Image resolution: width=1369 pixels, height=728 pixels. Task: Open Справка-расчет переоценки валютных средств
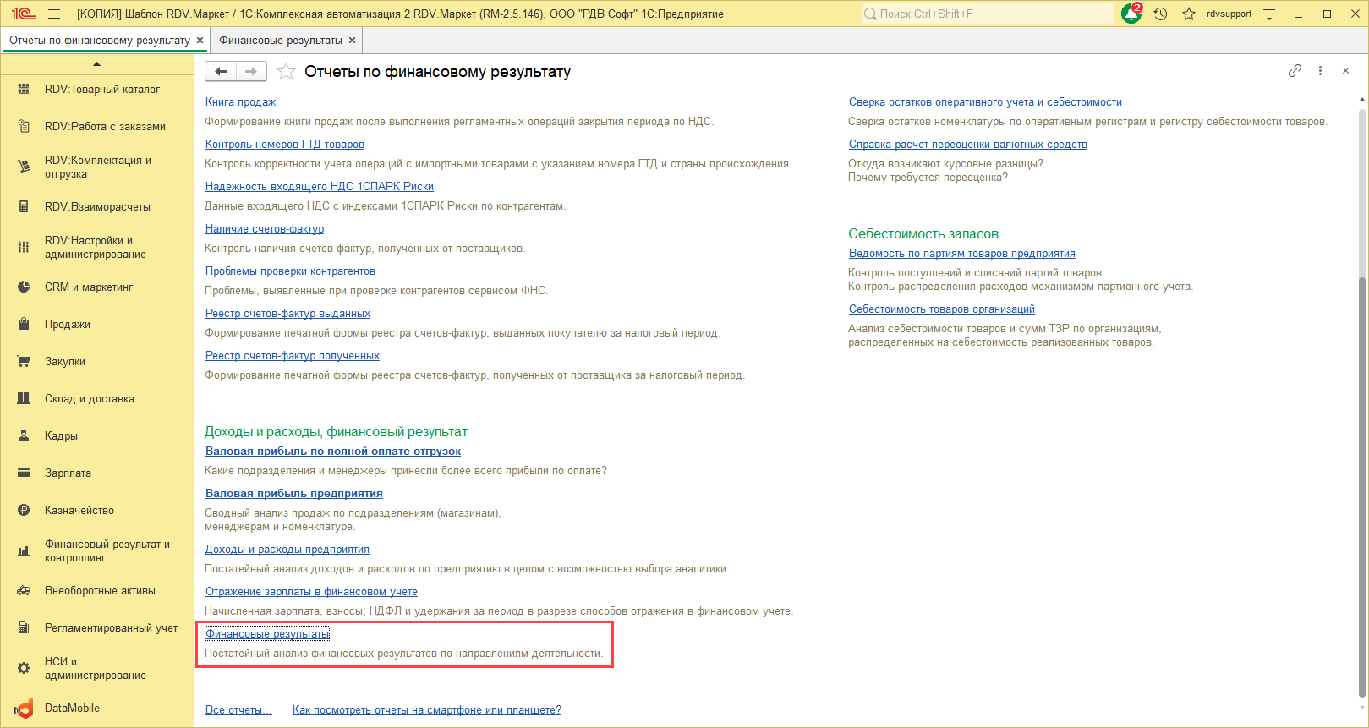(968, 145)
